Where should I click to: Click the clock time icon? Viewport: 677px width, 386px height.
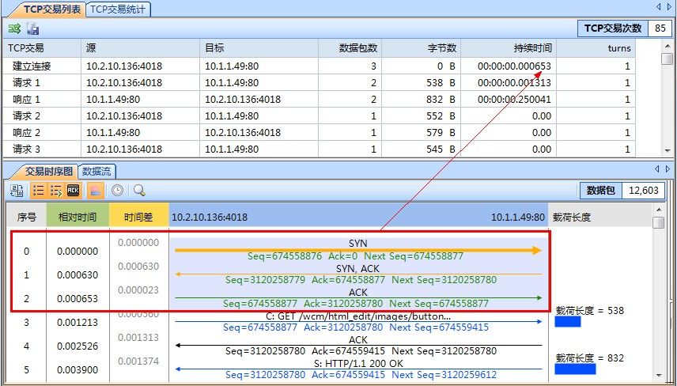click(116, 190)
